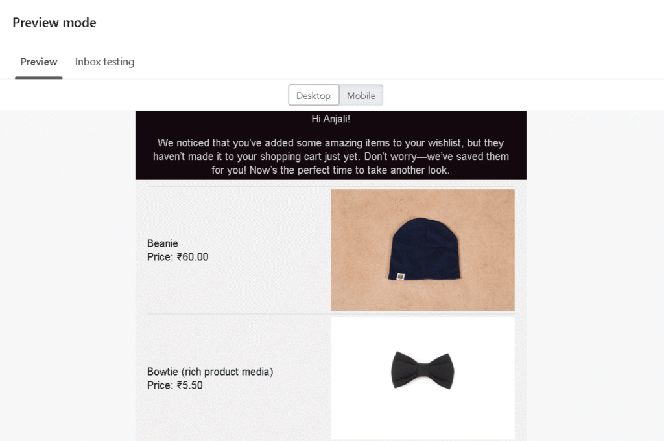Click the small logo tag on the beanie
Viewport: 664px width, 441px height.
pyautogui.click(x=400, y=277)
